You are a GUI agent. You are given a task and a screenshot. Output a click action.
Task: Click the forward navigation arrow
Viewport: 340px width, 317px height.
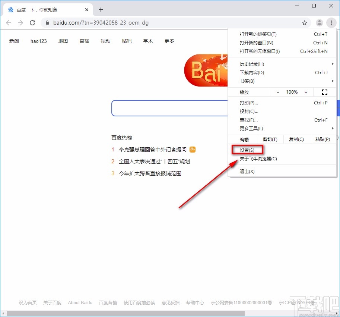click(x=20, y=22)
